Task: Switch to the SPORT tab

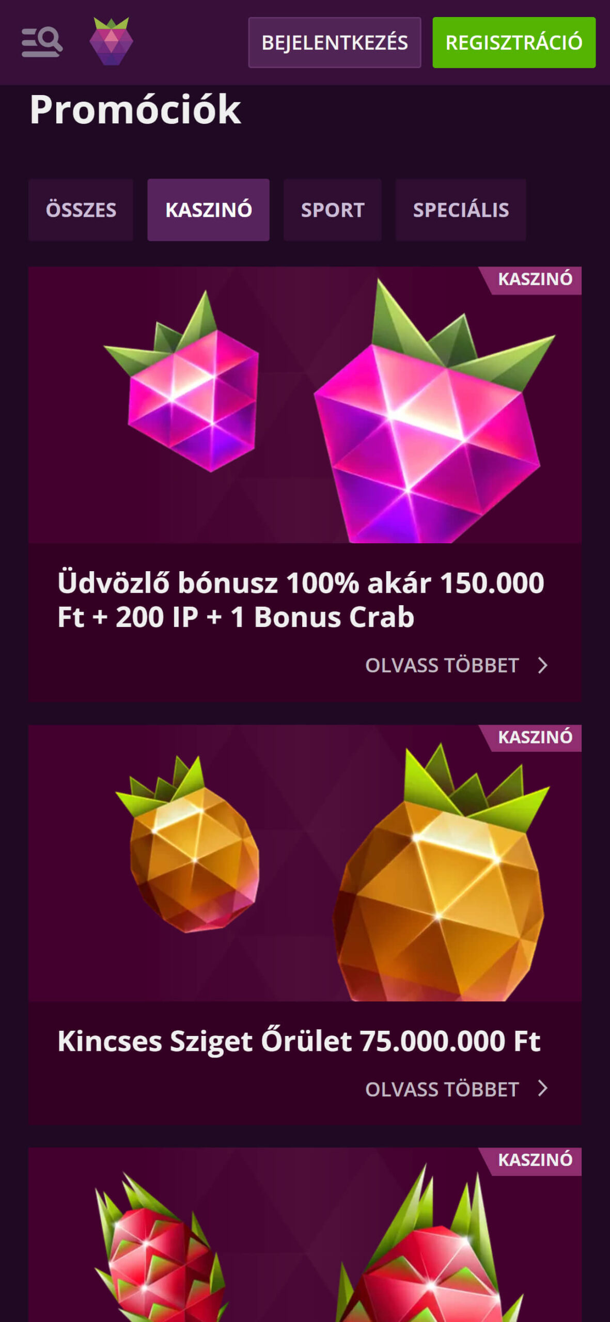Action: (333, 210)
